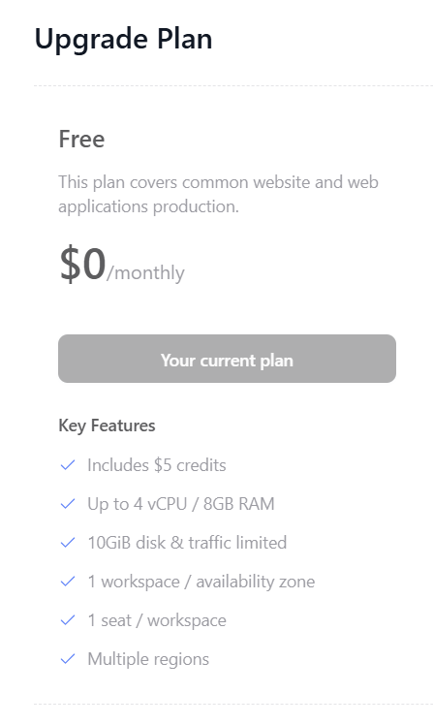Click the Key Features heading

point(107,426)
